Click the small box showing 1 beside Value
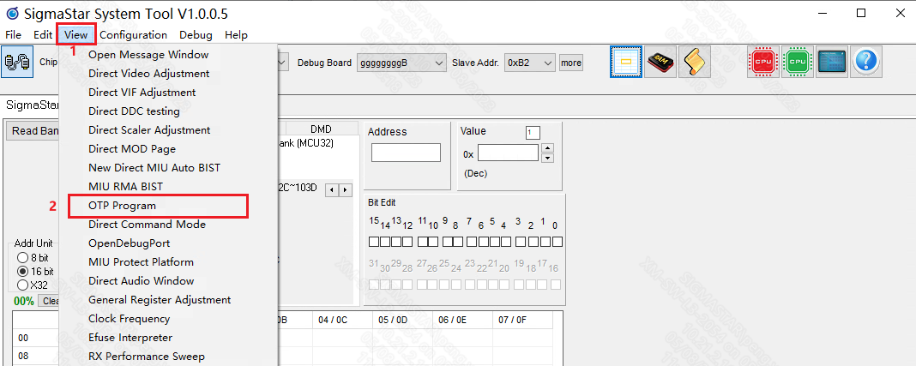Image resolution: width=916 pixels, height=366 pixels. coord(533,133)
